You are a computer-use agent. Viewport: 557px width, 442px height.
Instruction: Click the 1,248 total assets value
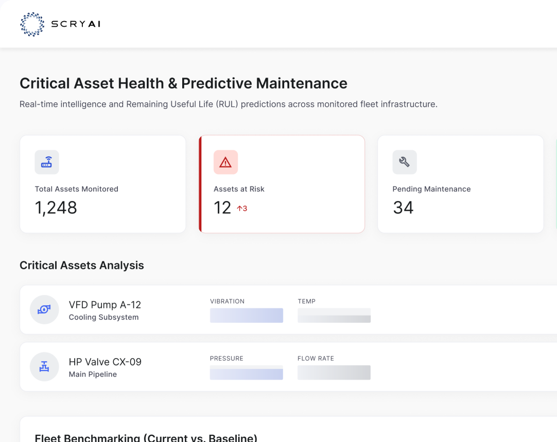[x=56, y=208]
